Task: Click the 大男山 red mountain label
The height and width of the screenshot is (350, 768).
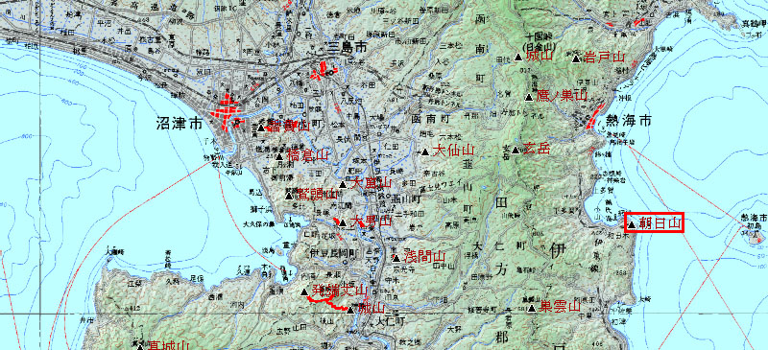Action: click(x=372, y=222)
